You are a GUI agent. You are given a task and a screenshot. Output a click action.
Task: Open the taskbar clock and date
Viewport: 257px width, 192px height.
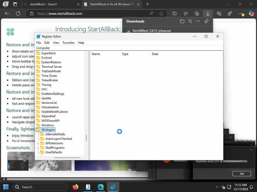240,187
